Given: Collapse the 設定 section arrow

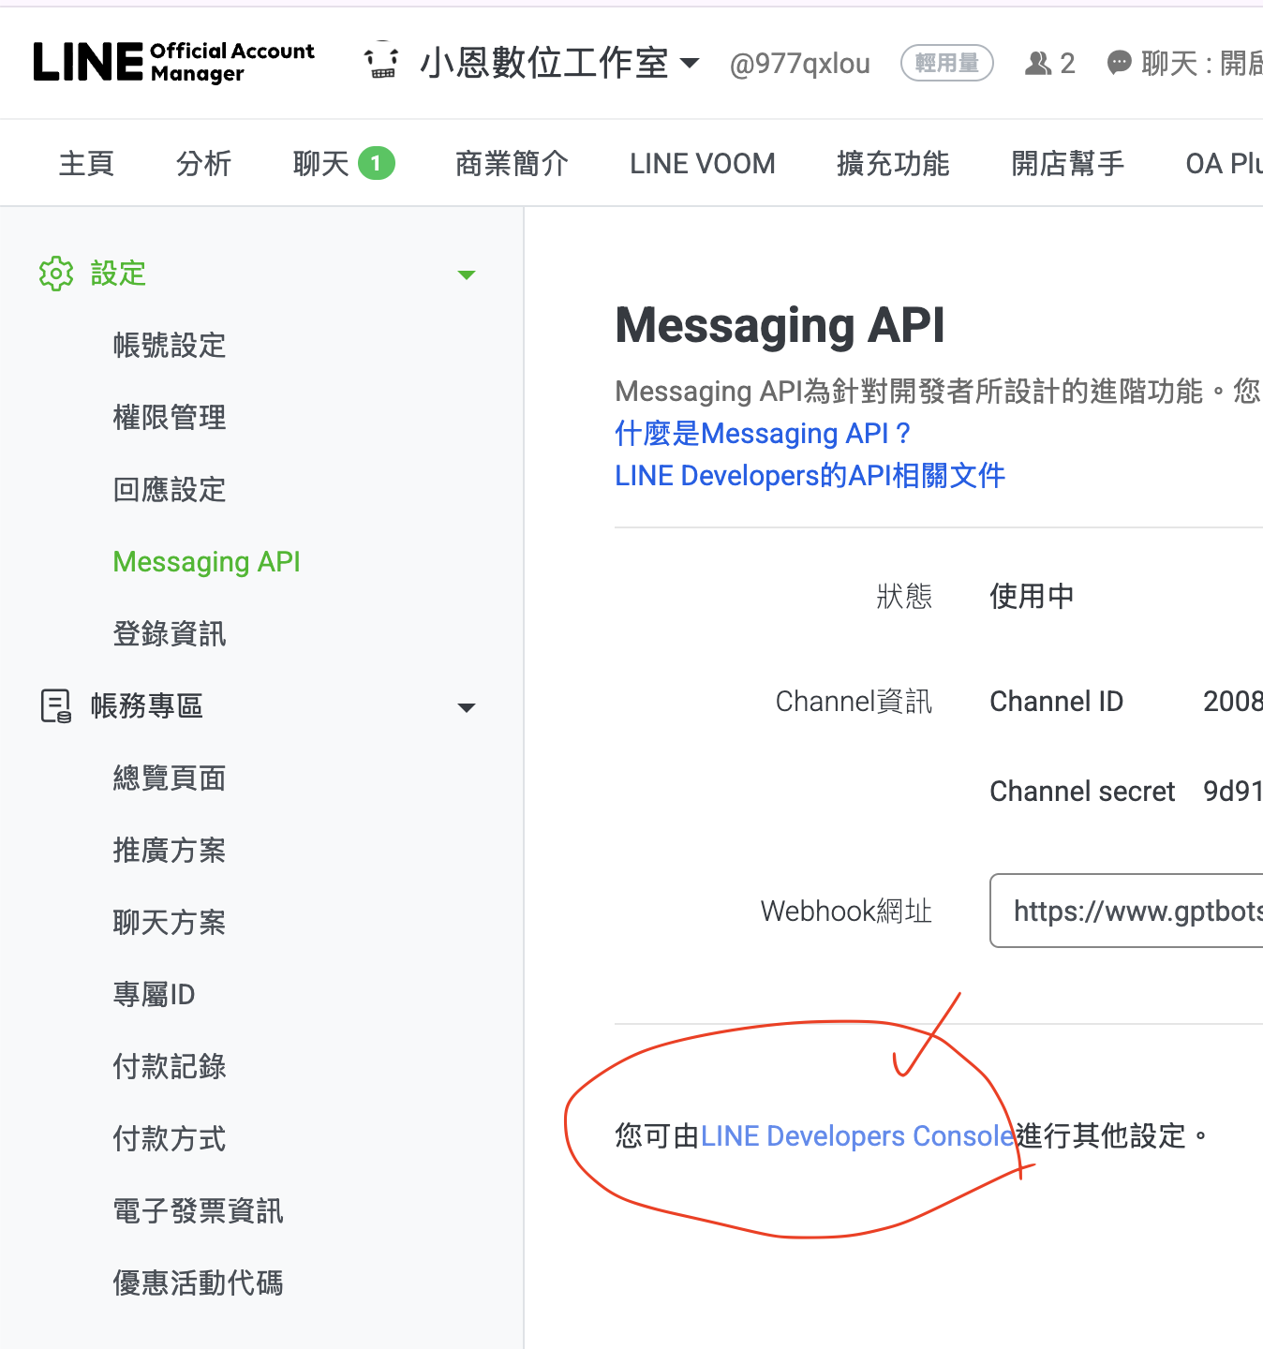Looking at the screenshot, I should pyautogui.click(x=466, y=274).
